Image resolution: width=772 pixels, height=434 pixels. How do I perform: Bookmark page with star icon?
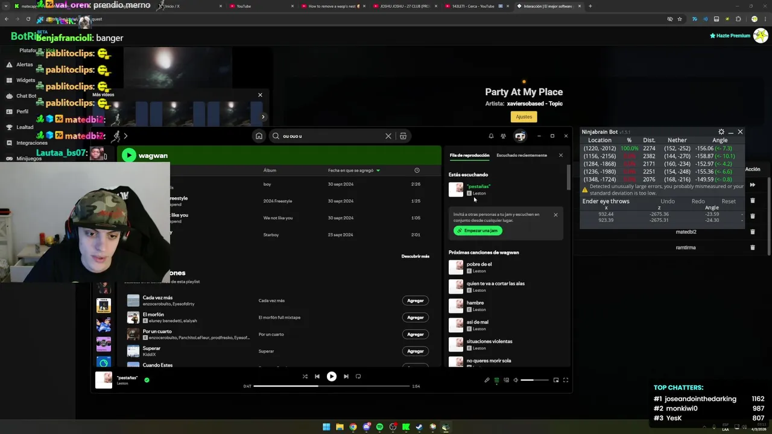pos(680,19)
